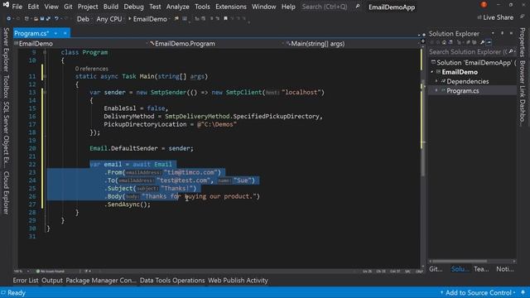
Task: Click the Save toolbar icon
Action: (x=42, y=18)
